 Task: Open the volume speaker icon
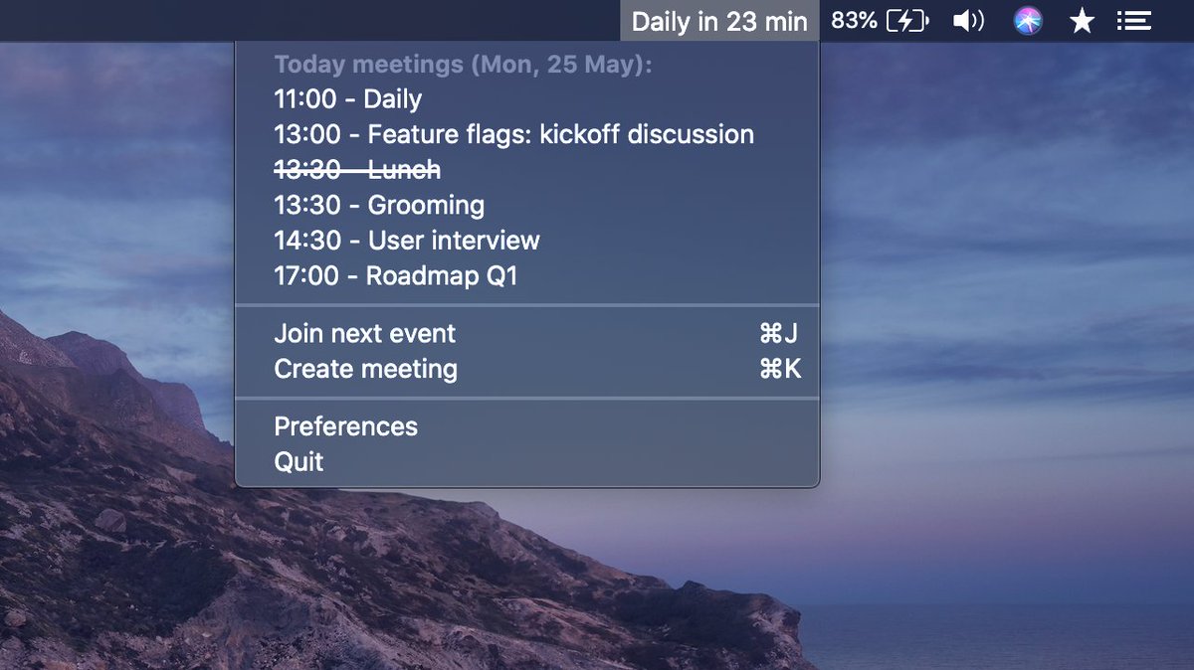968,20
